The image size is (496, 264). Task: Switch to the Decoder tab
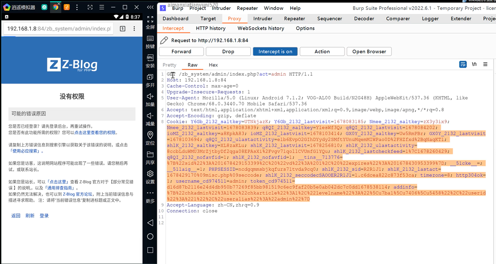[x=364, y=19]
